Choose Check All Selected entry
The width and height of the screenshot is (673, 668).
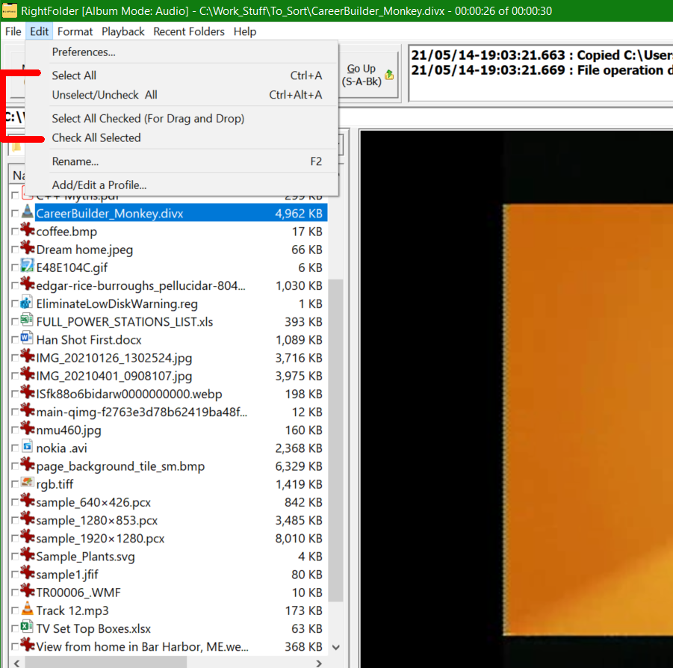click(182, 137)
